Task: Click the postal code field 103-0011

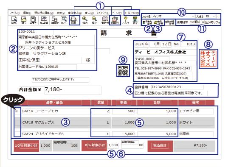Action: pos(36,32)
